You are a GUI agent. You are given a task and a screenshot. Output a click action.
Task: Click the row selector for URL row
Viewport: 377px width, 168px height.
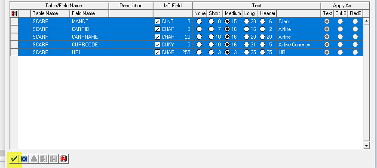click(14, 52)
